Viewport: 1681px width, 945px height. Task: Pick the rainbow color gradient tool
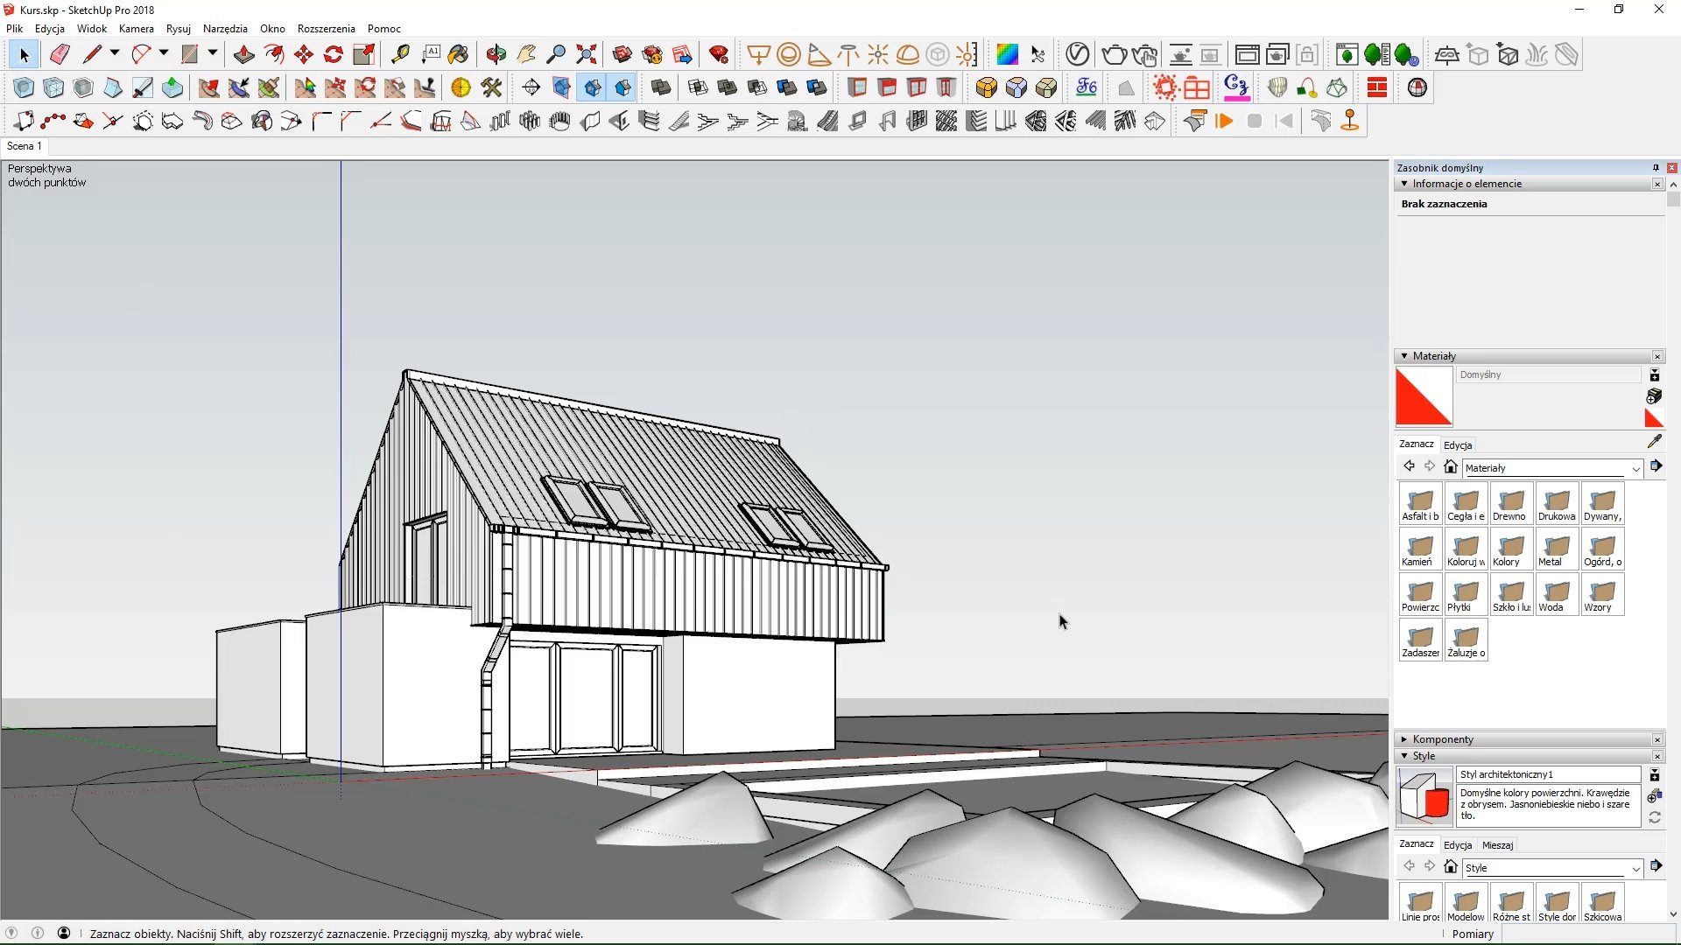1007,55
